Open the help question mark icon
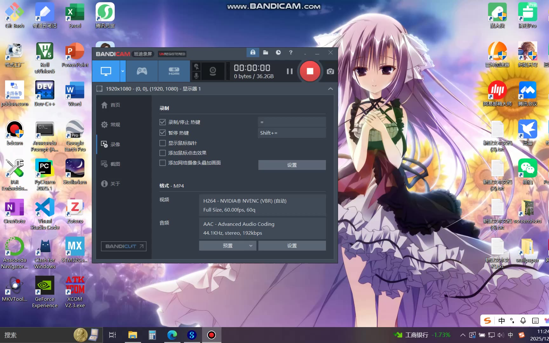Image resolution: width=549 pixels, height=343 pixels. pyautogui.click(x=291, y=52)
